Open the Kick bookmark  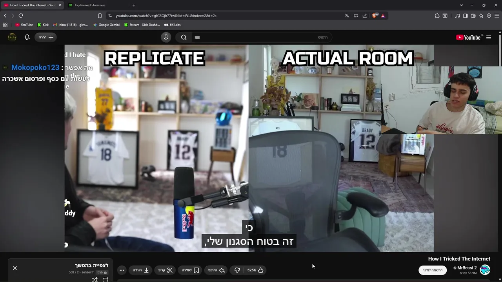point(43,25)
